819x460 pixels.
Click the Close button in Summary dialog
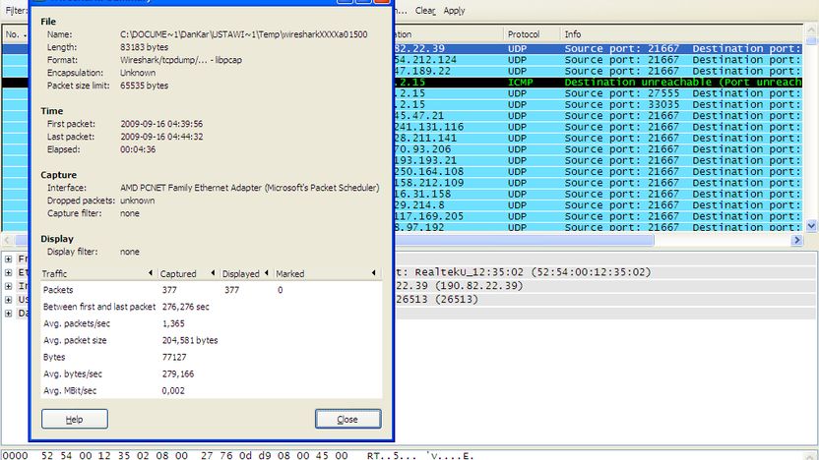[347, 419]
